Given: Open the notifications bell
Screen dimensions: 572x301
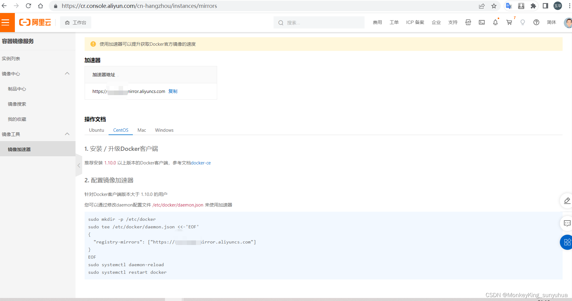Looking at the screenshot, I should point(495,22).
